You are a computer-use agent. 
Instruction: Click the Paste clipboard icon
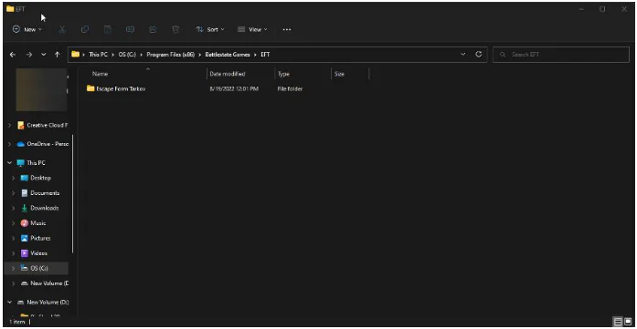107,29
